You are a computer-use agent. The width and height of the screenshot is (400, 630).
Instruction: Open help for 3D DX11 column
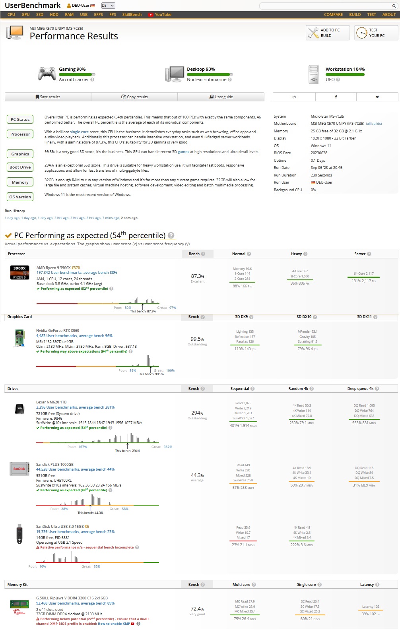(375, 317)
